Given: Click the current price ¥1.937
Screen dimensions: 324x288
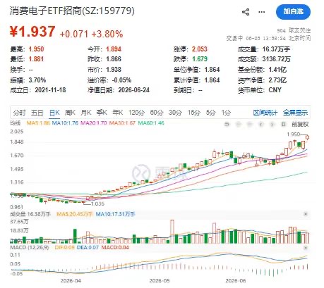Looking at the screenshot, I should (x=32, y=32).
